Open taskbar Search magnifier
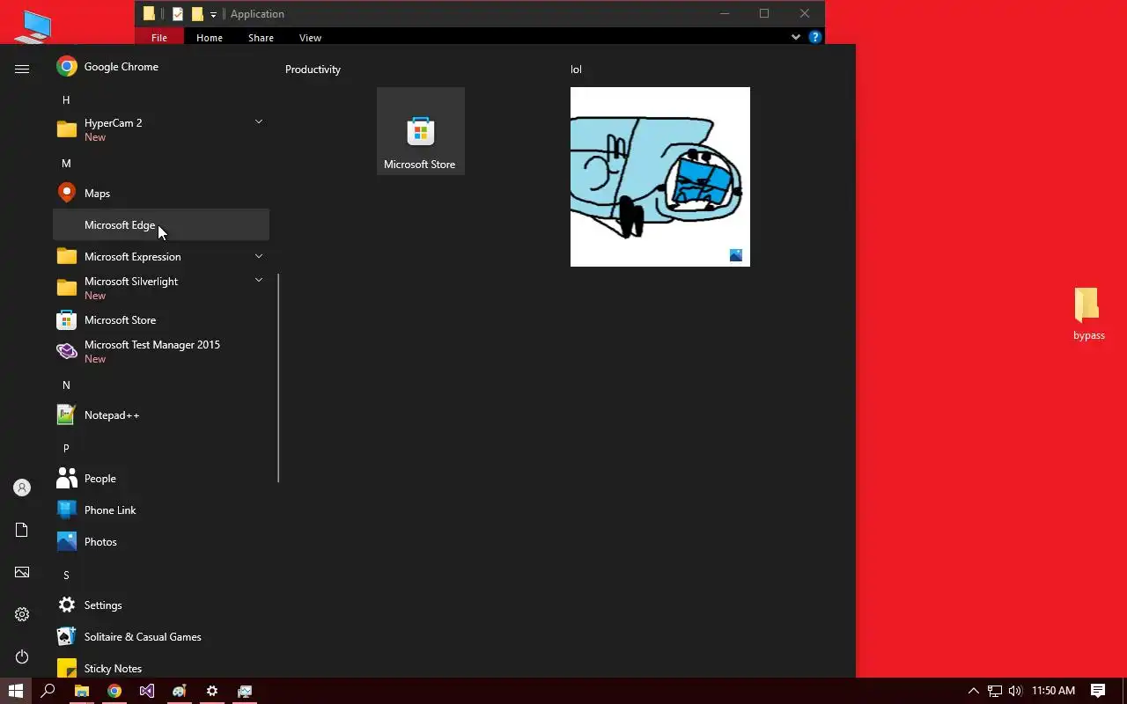Screen dimensions: 1127x704 coord(48,691)
